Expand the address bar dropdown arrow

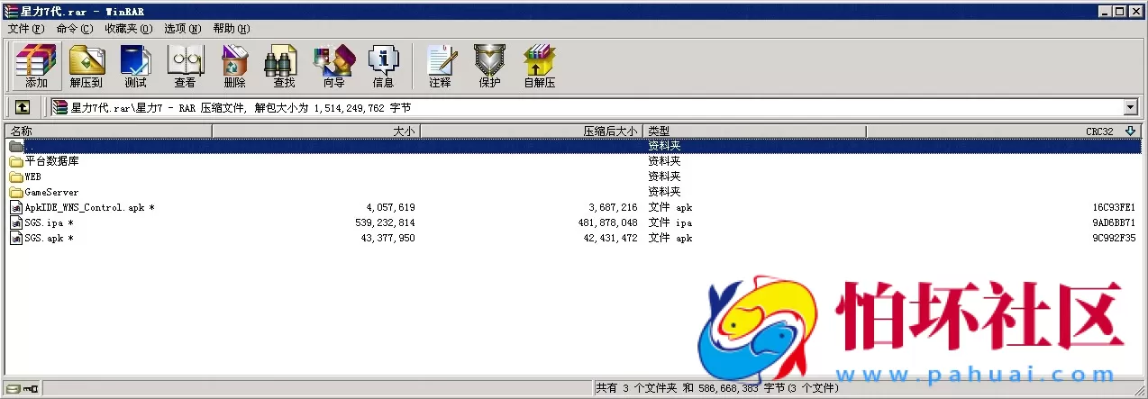point(1131,107)
